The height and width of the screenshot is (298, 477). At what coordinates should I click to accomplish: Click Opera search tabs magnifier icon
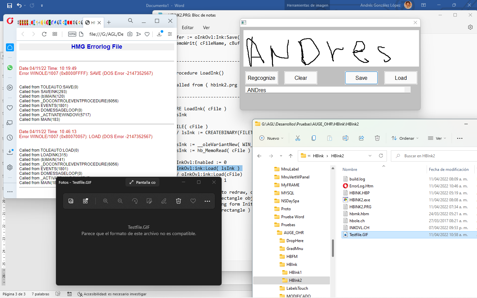click(x=131, y=21)
